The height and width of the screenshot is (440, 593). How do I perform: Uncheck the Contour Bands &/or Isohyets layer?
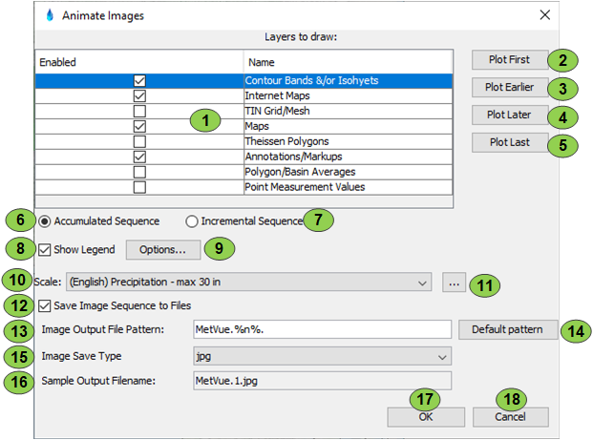(x=139, y=81)
